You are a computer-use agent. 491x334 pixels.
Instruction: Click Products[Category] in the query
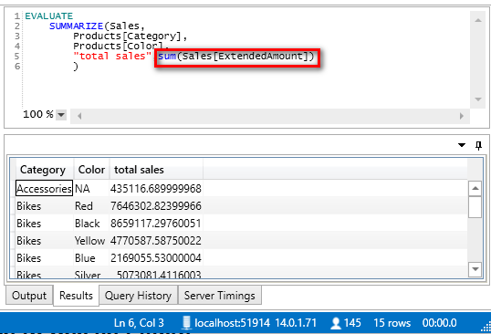click(127, 36)
